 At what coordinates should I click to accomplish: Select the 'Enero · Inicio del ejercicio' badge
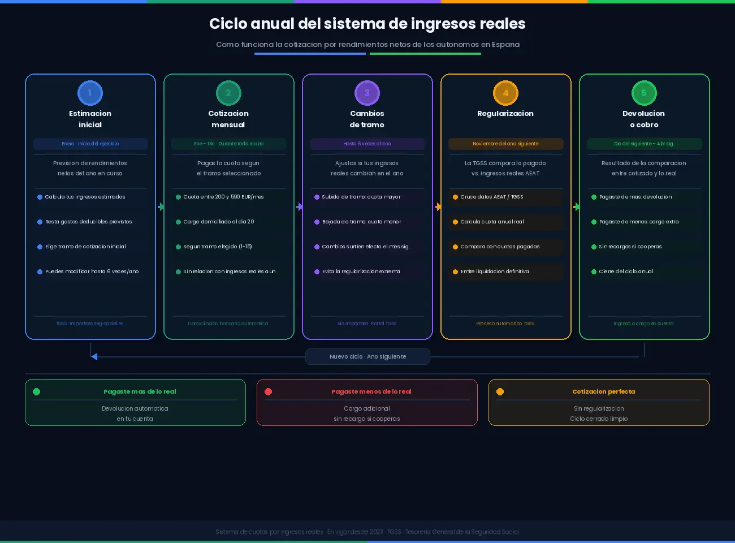90,144
